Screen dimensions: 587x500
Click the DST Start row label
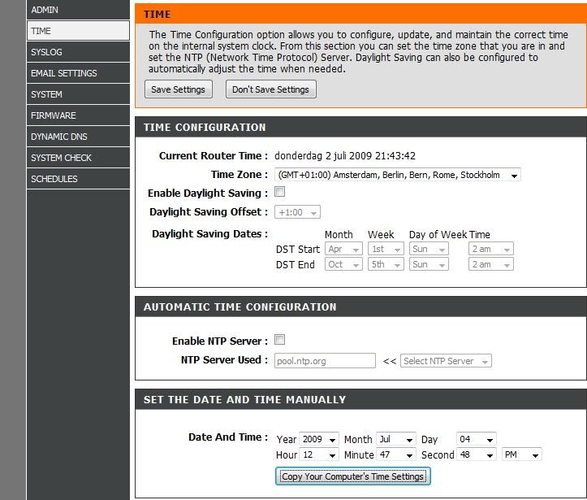[x=298, y=250]
